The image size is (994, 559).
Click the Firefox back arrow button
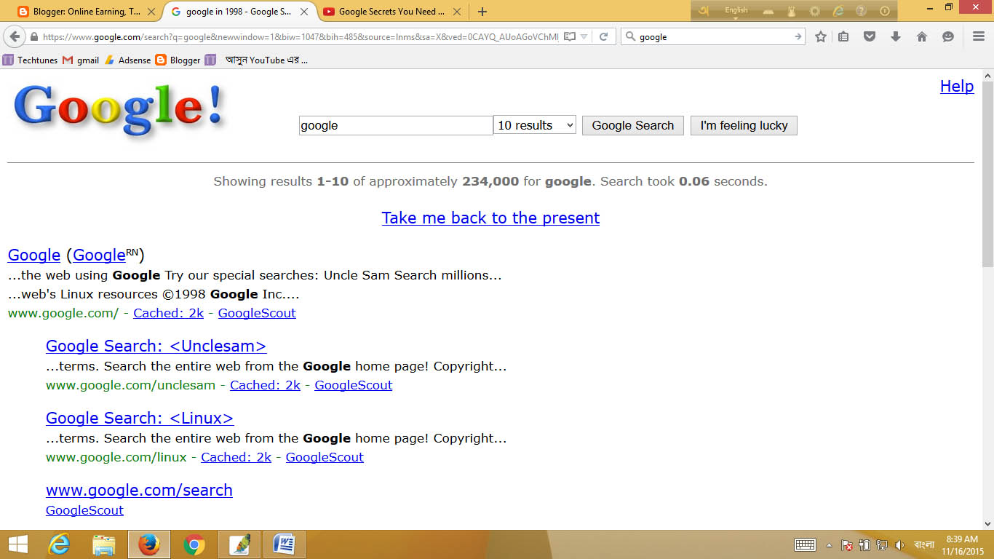point(15,36)
